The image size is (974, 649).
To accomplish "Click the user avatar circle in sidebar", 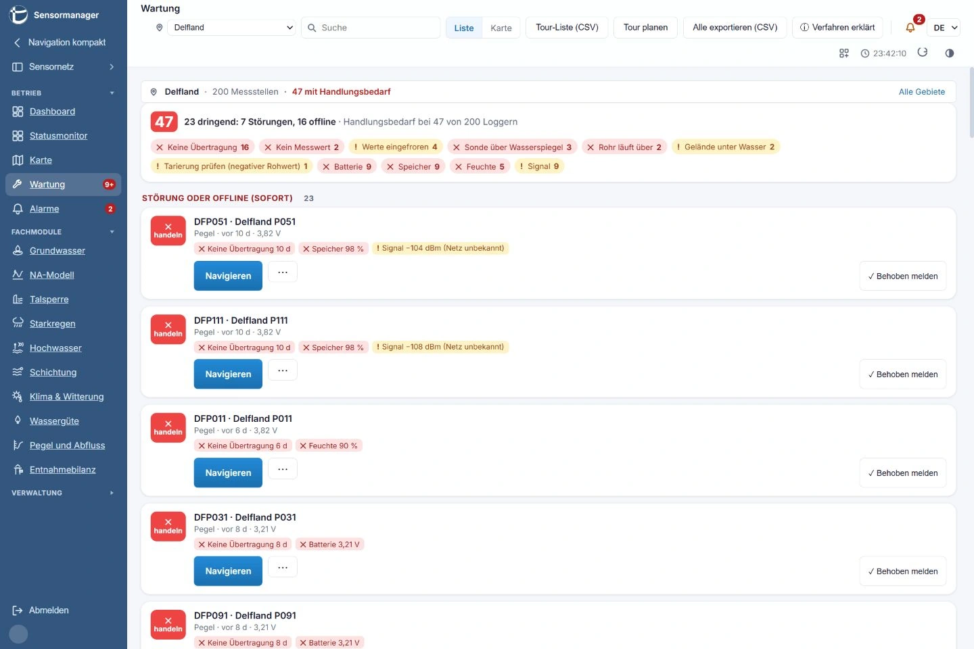I will (x=18, y=633).
